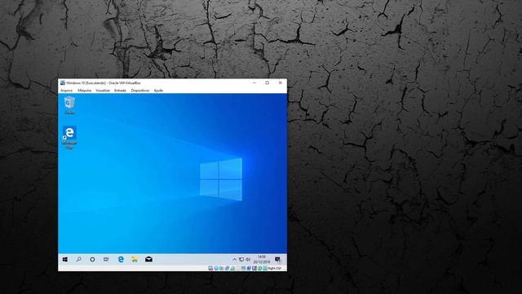Viewport: 522px width, 294px height.
Task: Select the Microsoft Edge desktop shortcut
Action: pos(69,137)
